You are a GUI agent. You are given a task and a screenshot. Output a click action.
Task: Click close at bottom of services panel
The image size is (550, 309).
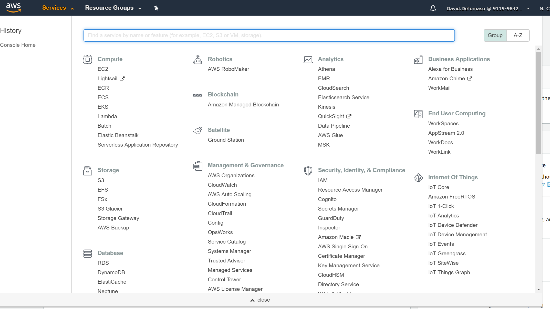260,300
